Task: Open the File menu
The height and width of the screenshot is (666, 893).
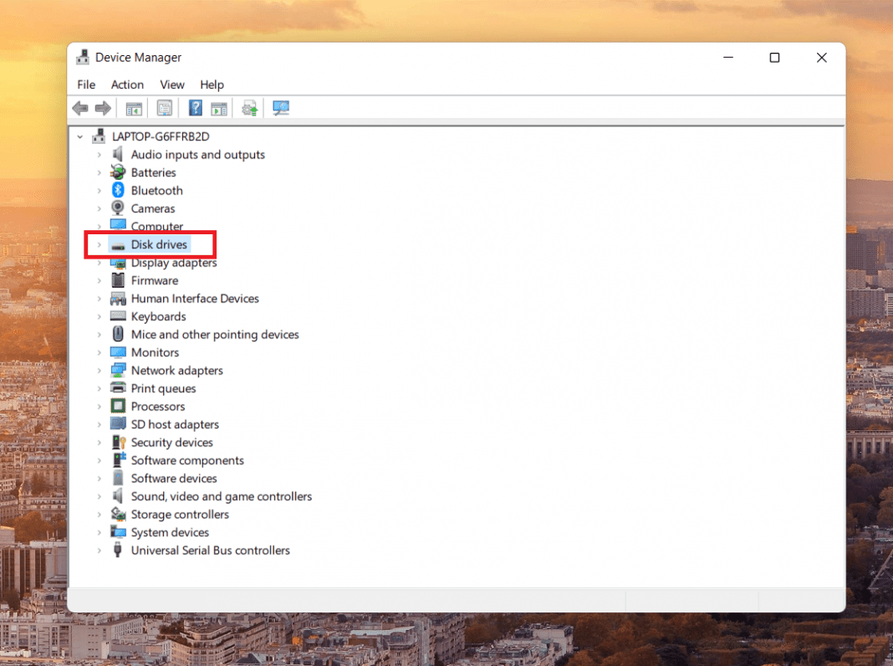Action: click(x=85, y=85)
